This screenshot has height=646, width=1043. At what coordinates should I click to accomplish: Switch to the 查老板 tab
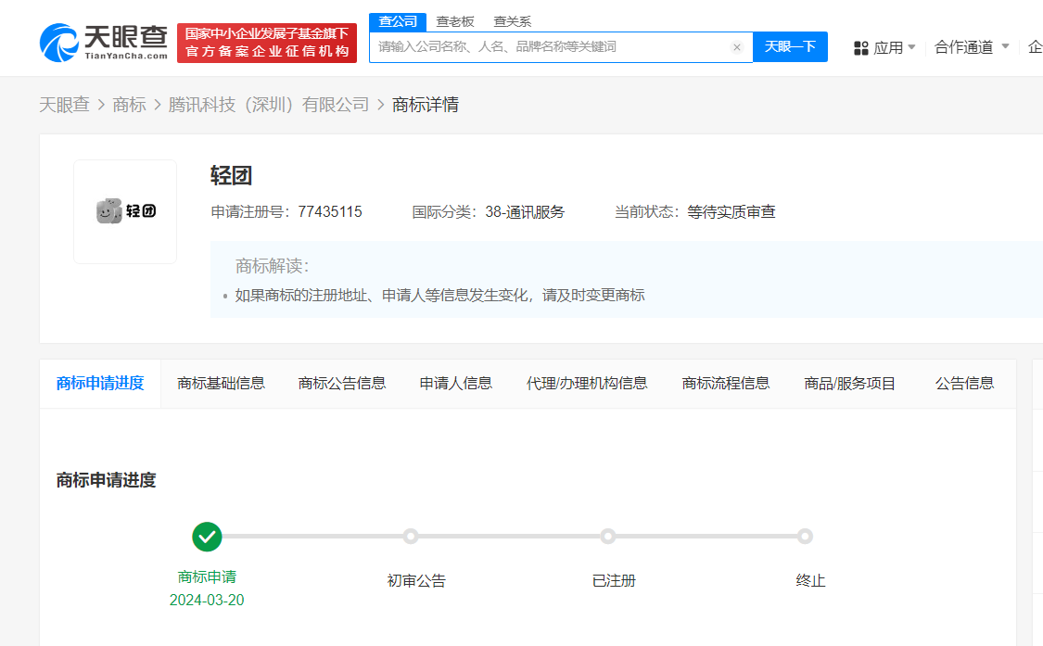[x=455, y=20]
